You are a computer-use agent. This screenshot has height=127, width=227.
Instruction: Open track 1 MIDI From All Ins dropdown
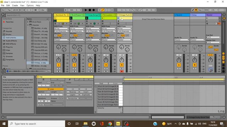coord(61,29)
